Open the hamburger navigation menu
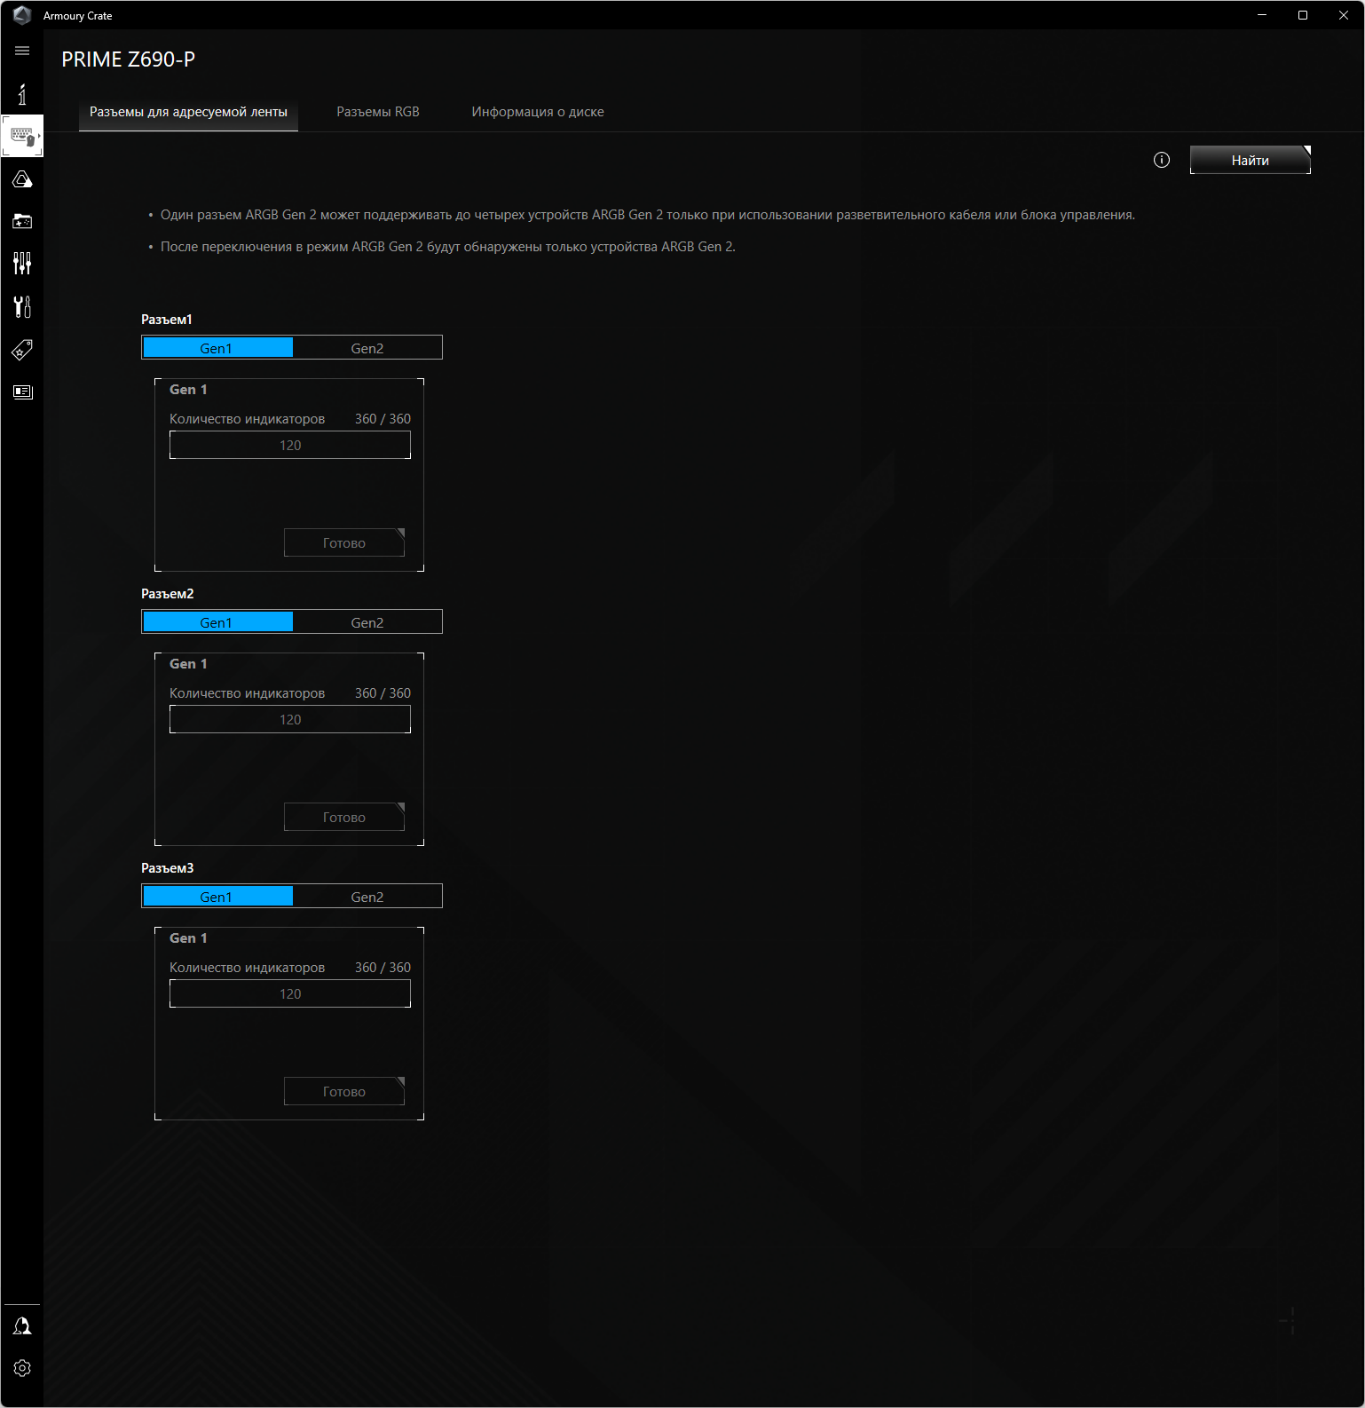Viewport: 1365px width, 1408px height. click(x=22, y=51)
